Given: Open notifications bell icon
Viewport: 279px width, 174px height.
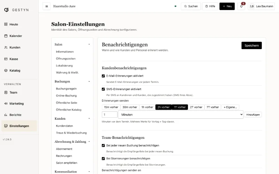Looking at the screenshot, I should tap(241, 6).
